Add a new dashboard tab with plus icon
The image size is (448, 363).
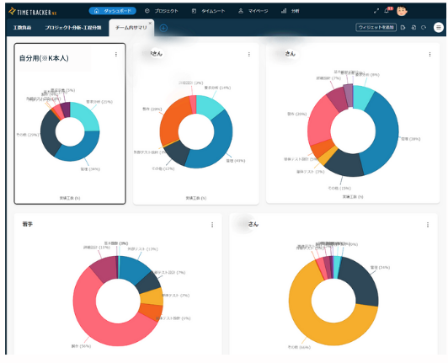(163, 28)
